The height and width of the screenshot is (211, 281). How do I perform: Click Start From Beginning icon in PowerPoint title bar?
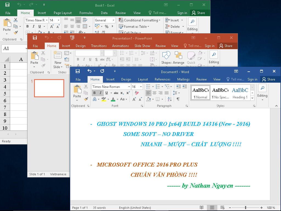(x=72, y=38)
